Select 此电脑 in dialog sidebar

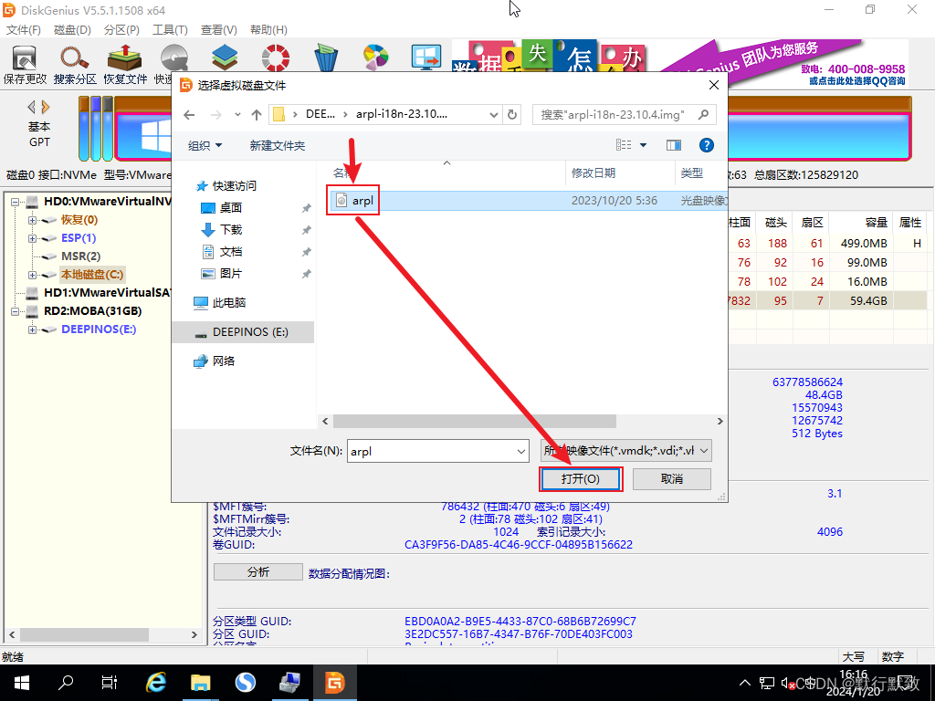229,303
